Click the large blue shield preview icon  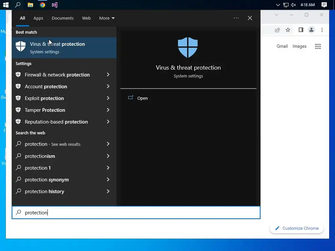[188, 47]
